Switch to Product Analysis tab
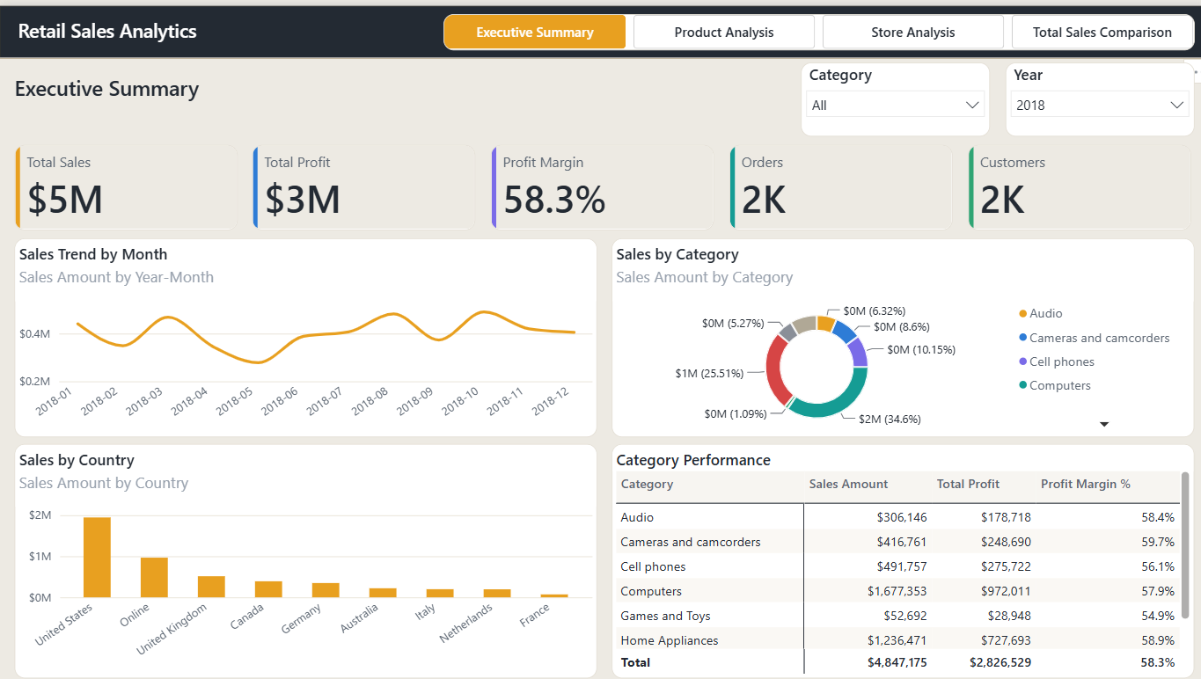Viewport: 1201px width, 679px height. tap(724, 32)
